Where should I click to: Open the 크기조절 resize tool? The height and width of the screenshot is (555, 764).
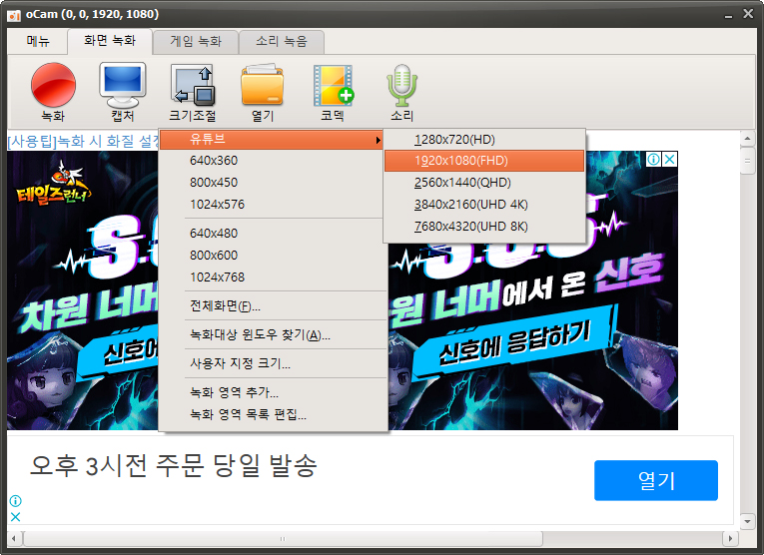pos(193,92)
